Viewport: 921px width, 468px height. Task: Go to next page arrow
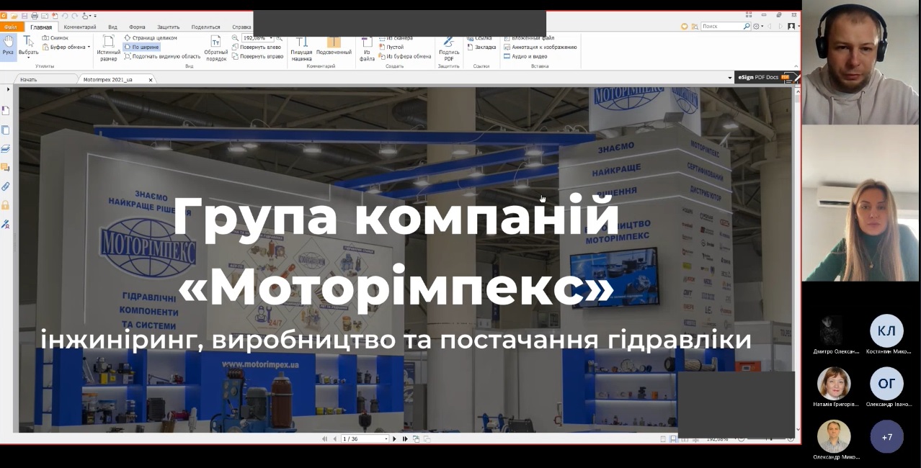[394, 438]
